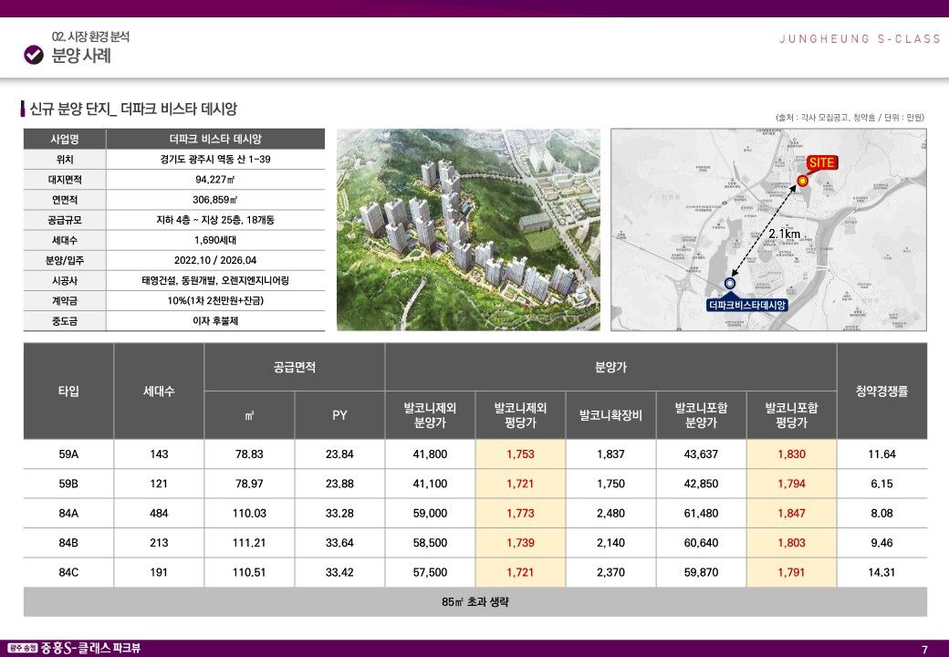Click the blue 더파크비스타데시앙 location marker circle
The width and height of the screenshot is (949, 657).
click(x=729, y=284)
